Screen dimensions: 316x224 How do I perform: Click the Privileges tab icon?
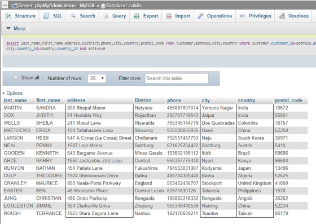(x=243, y=16)
